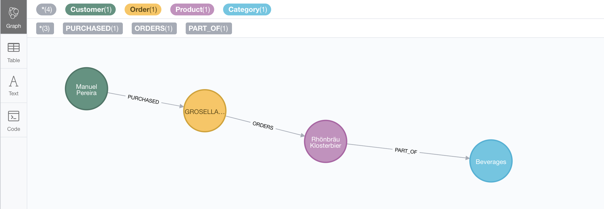The width and height of the screenshot is (604, 209).
Task: Click the Beverages category node
Action: tap(491, 161)
